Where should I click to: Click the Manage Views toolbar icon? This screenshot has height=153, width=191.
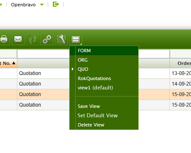point(76,39)
